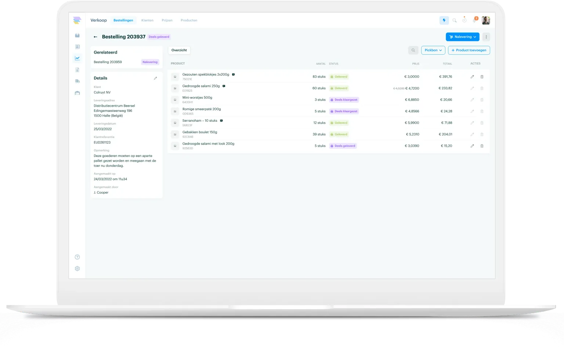
Task: View the comment on Gedroogde salami 250g
Action: click(x=224, y=86)
